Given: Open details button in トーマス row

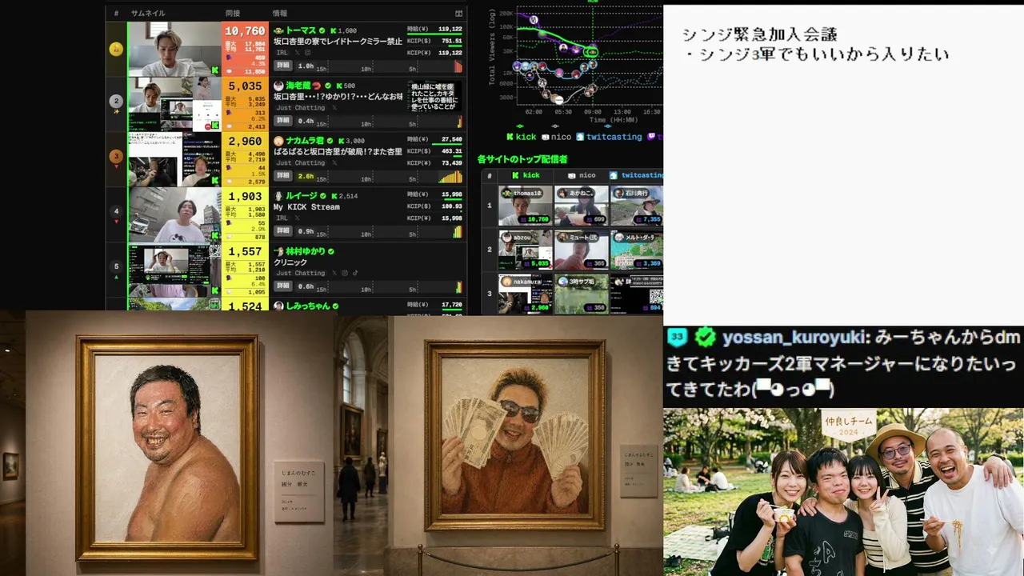Looking at the screenshot, I should (x=283, y=66).
